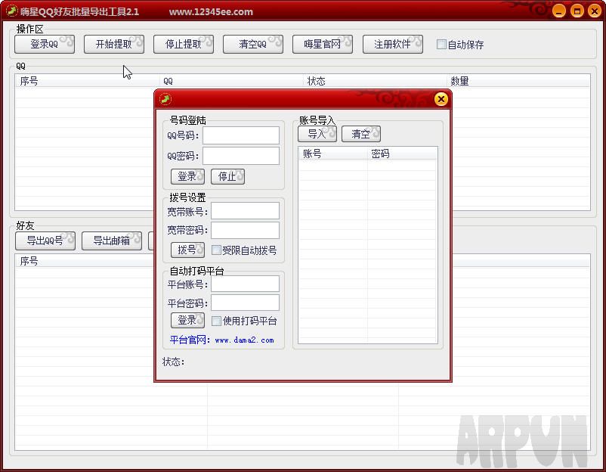Click the 导出邮箱 export button
This screenshot has height=472, width=606.
tap(112, 241)
